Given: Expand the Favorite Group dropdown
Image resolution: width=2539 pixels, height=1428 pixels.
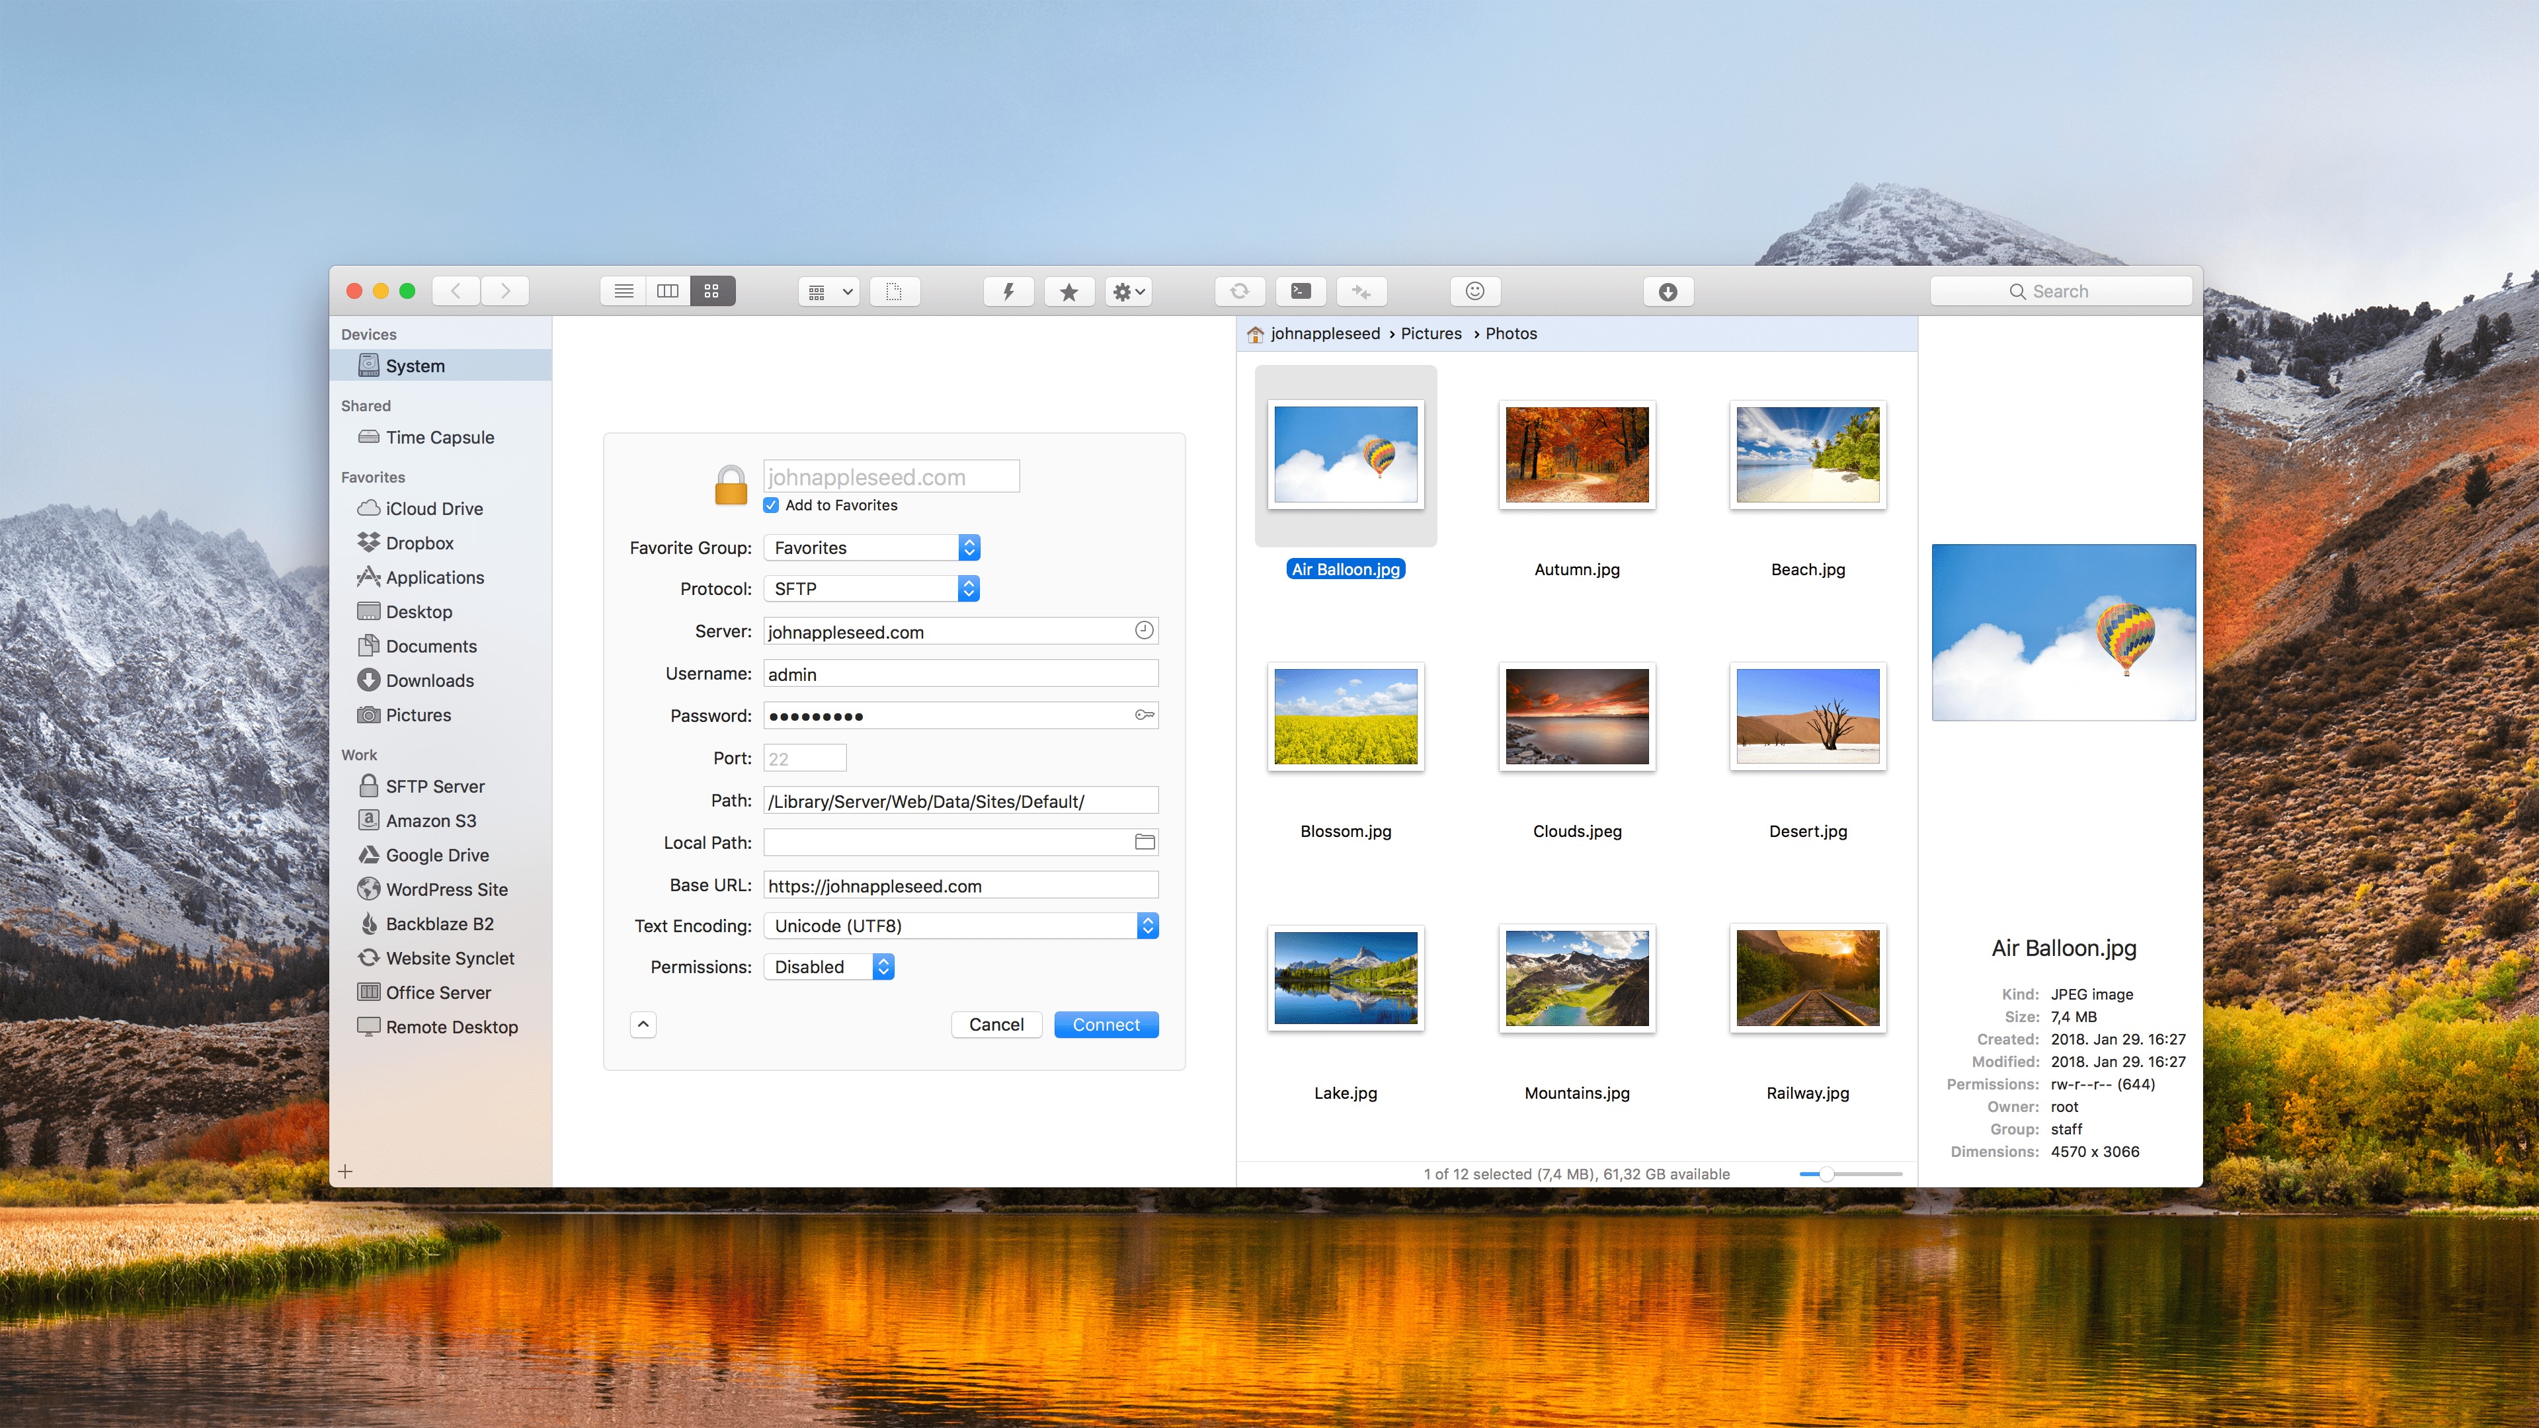Looking at the screenshot, I should click(971, 545).
